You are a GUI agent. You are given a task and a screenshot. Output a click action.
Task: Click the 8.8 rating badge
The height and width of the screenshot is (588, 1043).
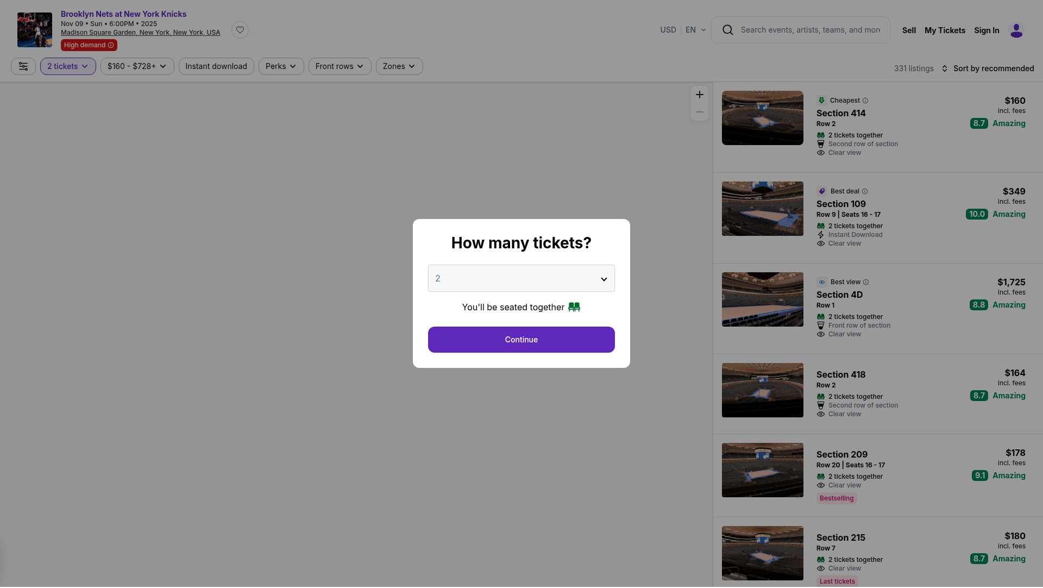979,305
